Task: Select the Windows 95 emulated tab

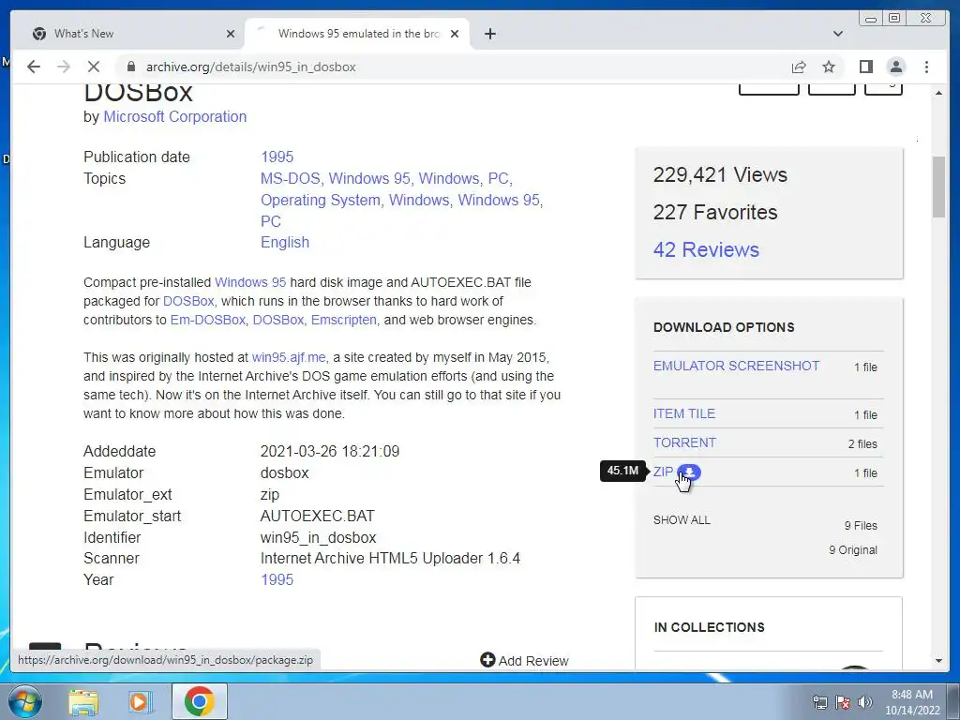Action: tap(357, 34)
